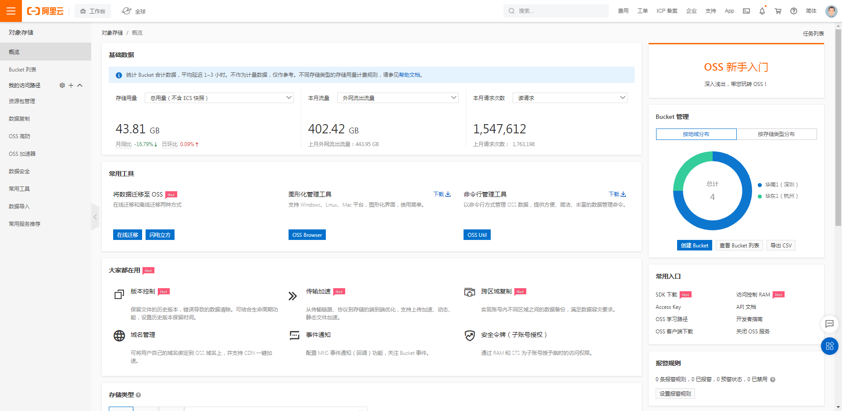This screenshot has height=411, width=842.
Task: Click the Aliyun logo
Action: tap(45, 11)
